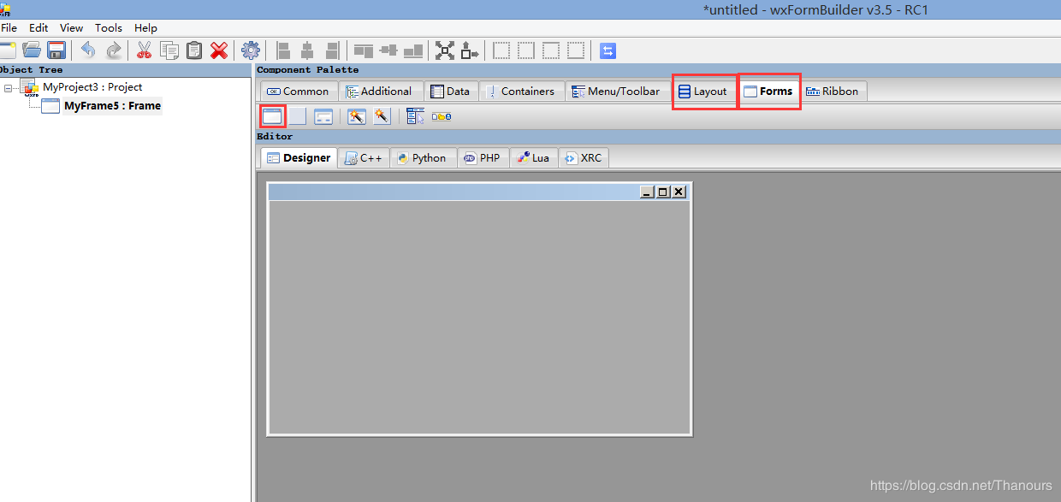The image size is (1061, 502).
Task: Toggle the right border option
Action: [526, 50]
